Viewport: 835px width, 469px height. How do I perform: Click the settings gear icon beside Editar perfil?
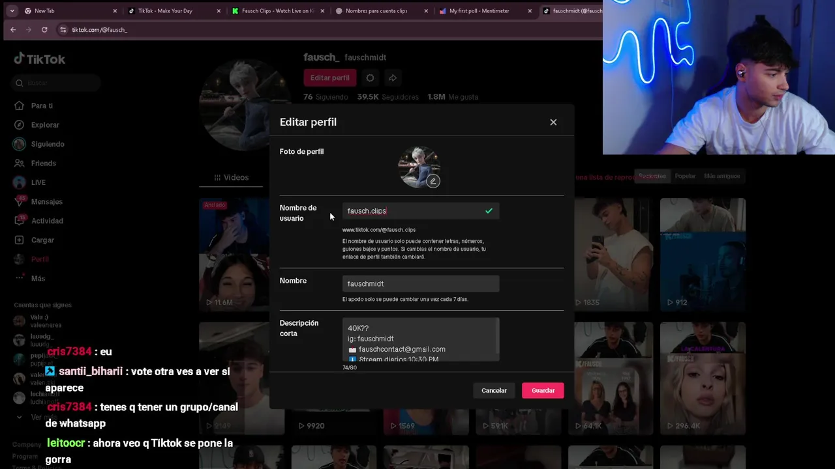point(370,78)
